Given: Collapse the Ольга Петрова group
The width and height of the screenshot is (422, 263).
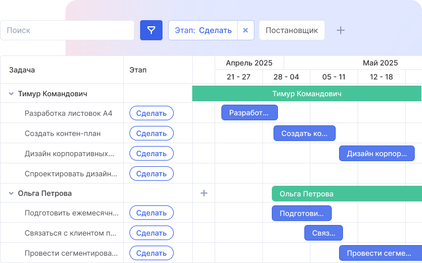Looking at the screenshot, I should [x=11, y=194].
